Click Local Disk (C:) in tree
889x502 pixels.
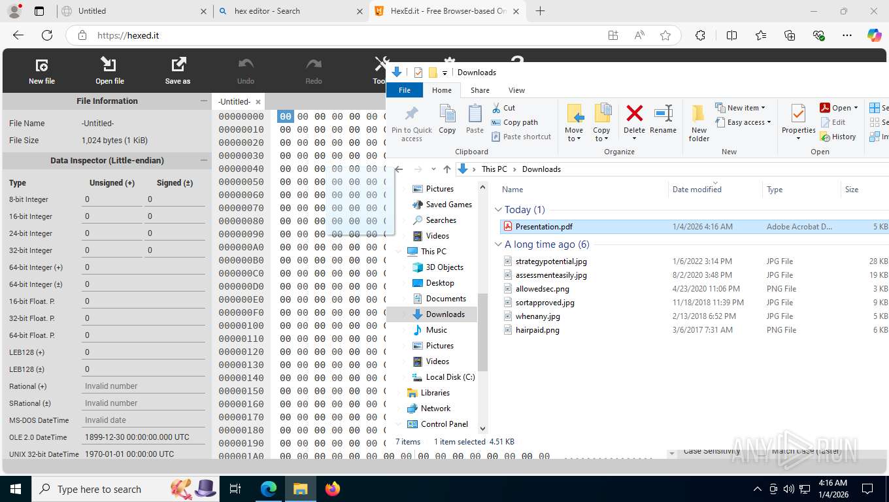pyautogui.click(x=450, y=377)
